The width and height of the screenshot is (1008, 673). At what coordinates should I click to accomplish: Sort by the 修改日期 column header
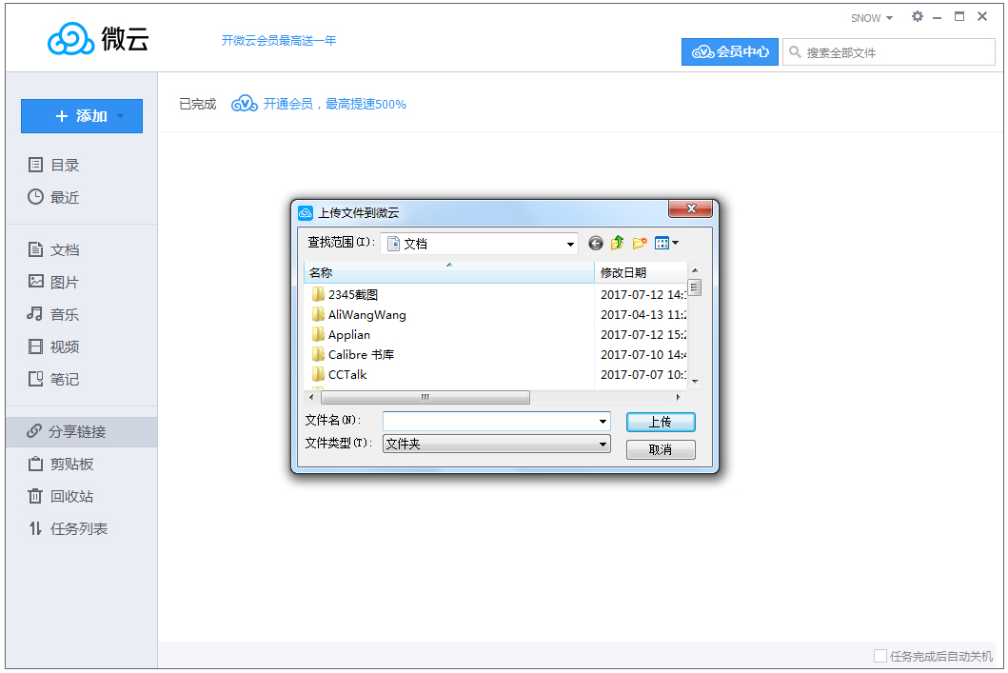[641, 272]
